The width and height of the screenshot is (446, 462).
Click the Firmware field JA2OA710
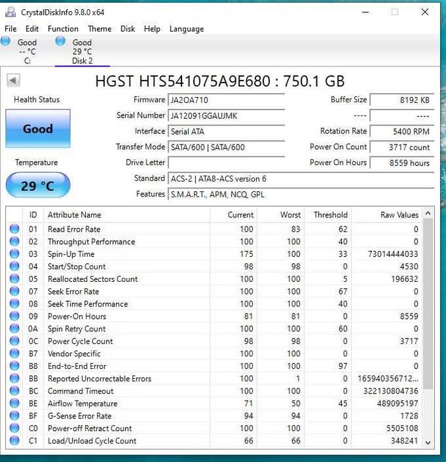[226, 100]
